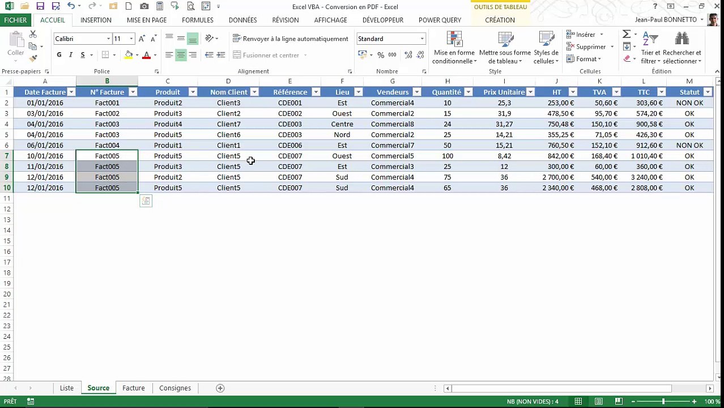This screenshot has width=724, height=408.
Task: Toggle center horizontal alignment
Action: [181, 55]
